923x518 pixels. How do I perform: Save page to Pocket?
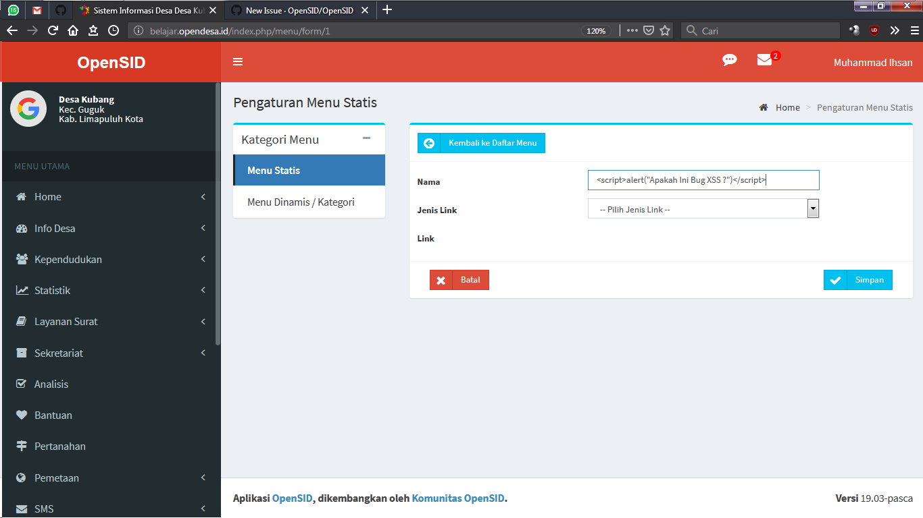click(648, 30)
